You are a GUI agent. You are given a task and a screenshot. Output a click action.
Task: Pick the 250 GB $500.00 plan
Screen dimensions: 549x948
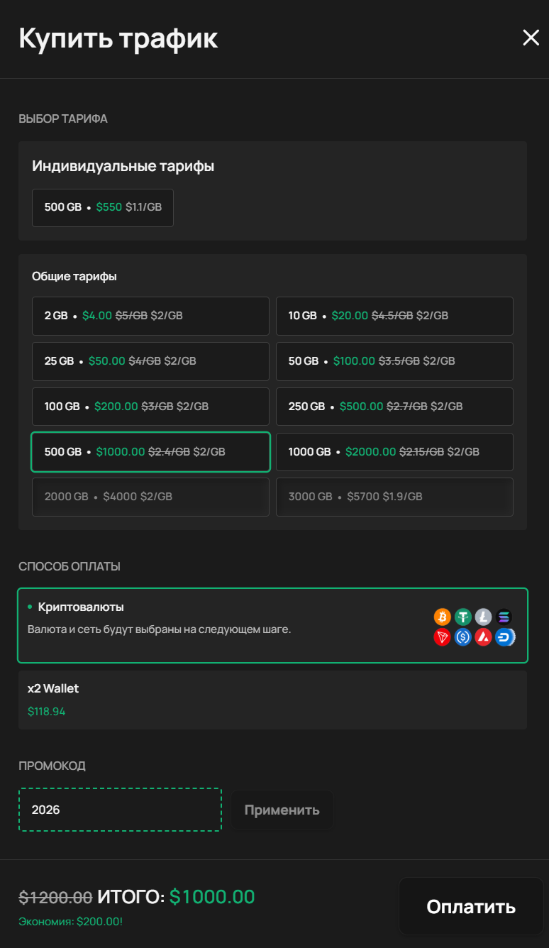(394, 407)
